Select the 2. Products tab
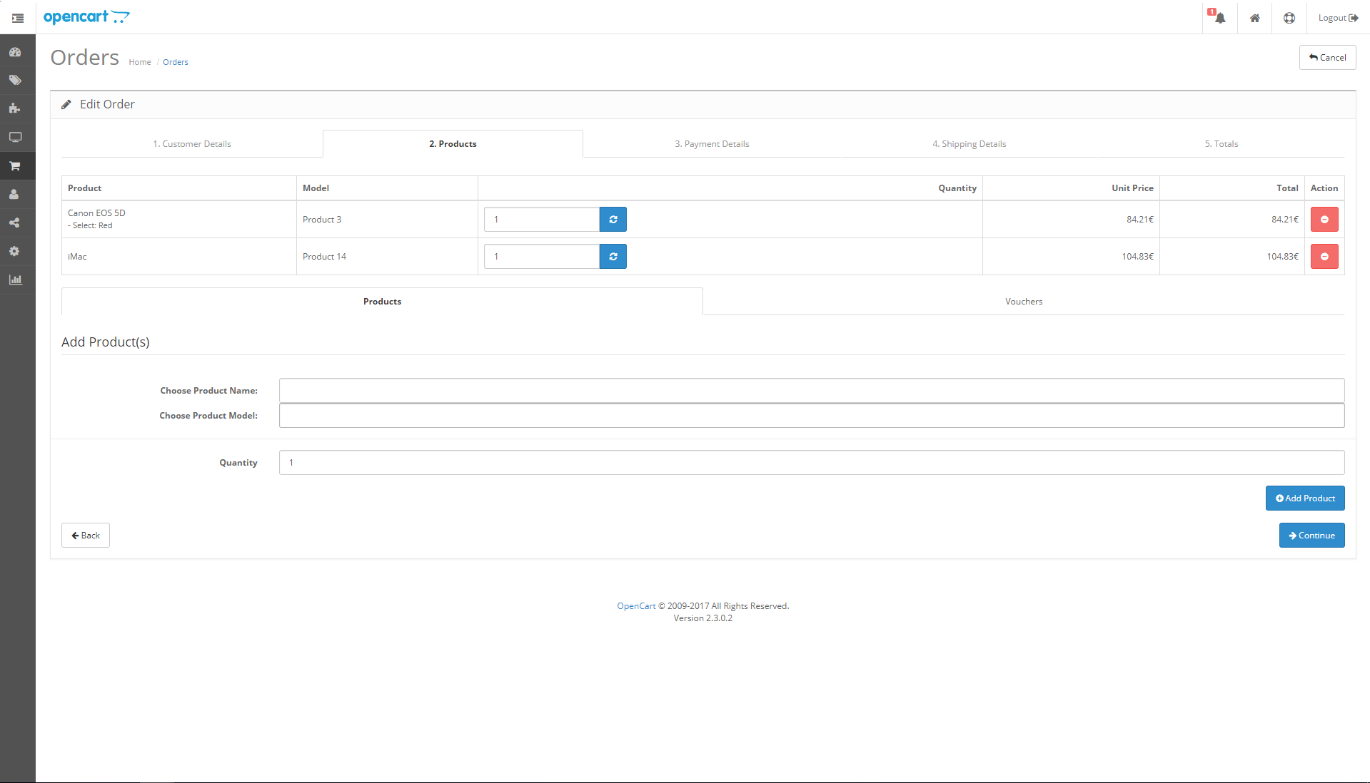 pyautogui.click(x=453, y=144)
